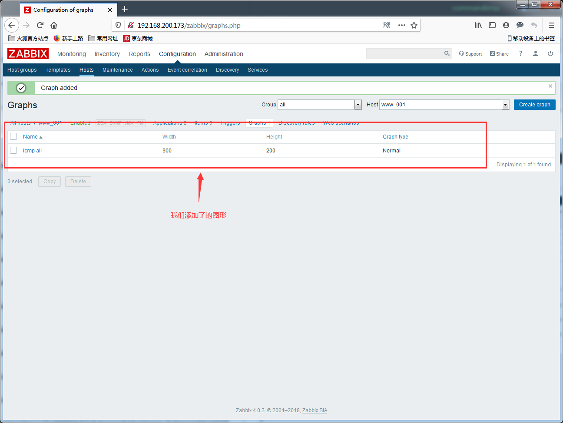Click the shield tracking protection icon
This screenshot has width=563, height=423.
(118, 25)
